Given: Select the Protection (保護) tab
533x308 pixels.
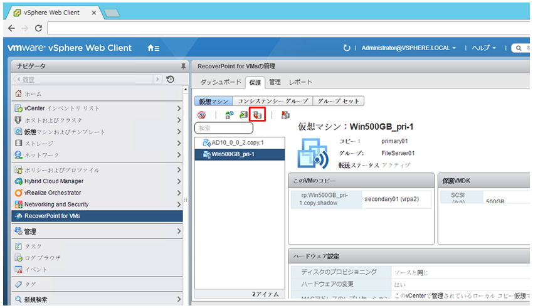Looking at the screenshot, I should [x=255, y=82].
